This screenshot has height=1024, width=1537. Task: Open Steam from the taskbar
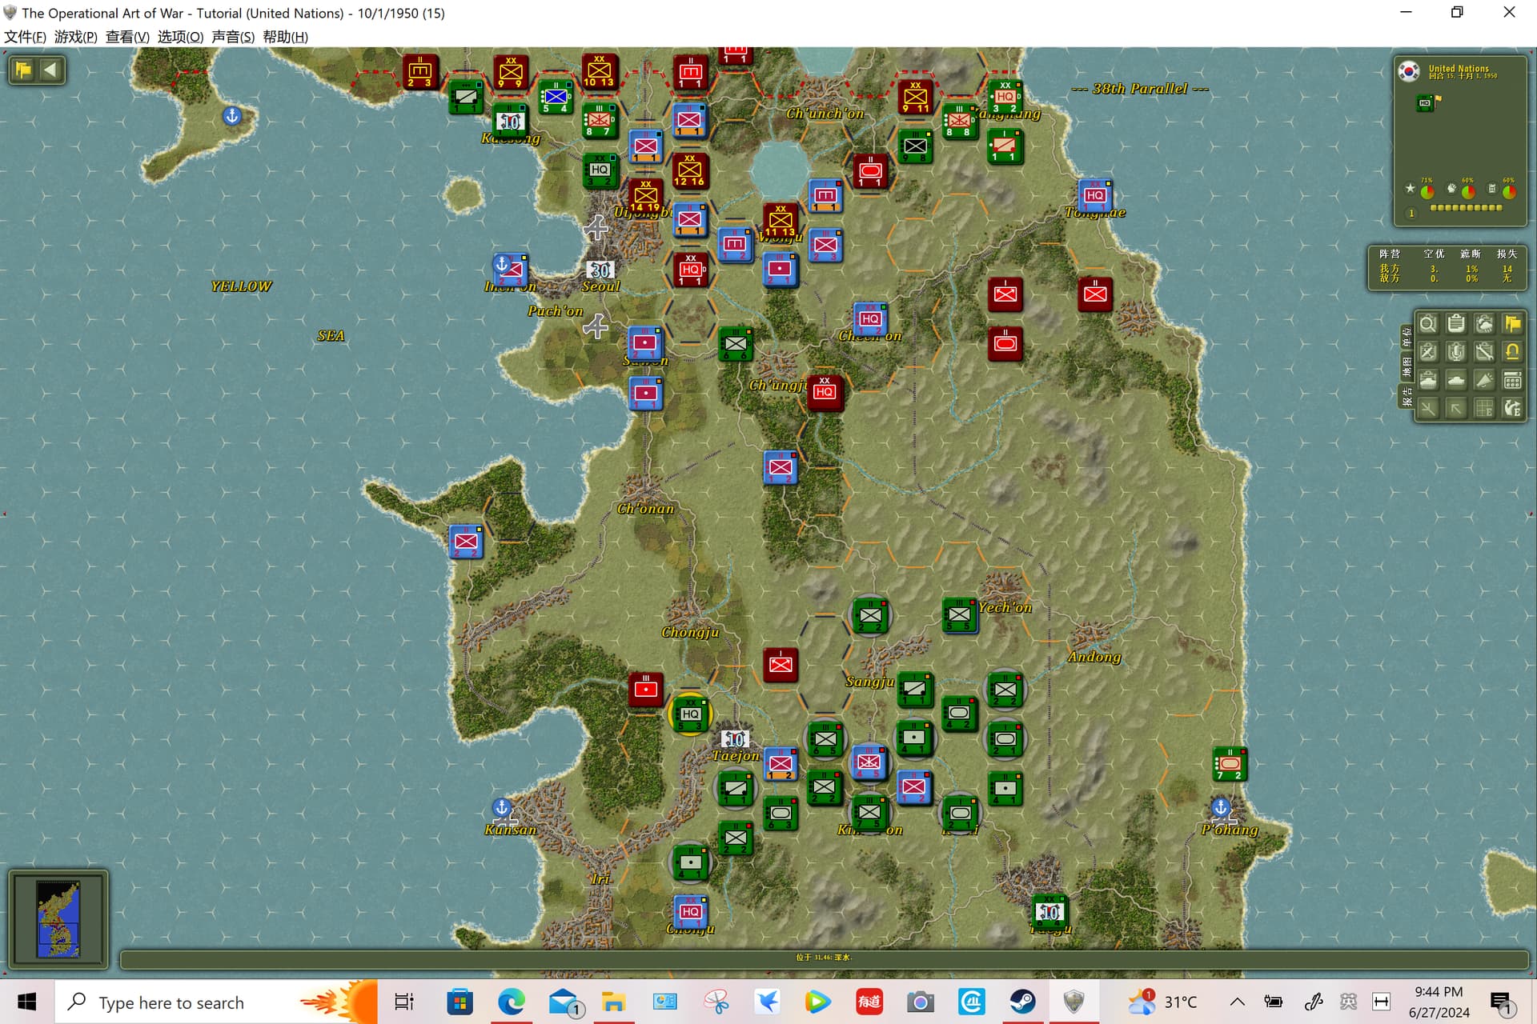coord(1022,1002)
